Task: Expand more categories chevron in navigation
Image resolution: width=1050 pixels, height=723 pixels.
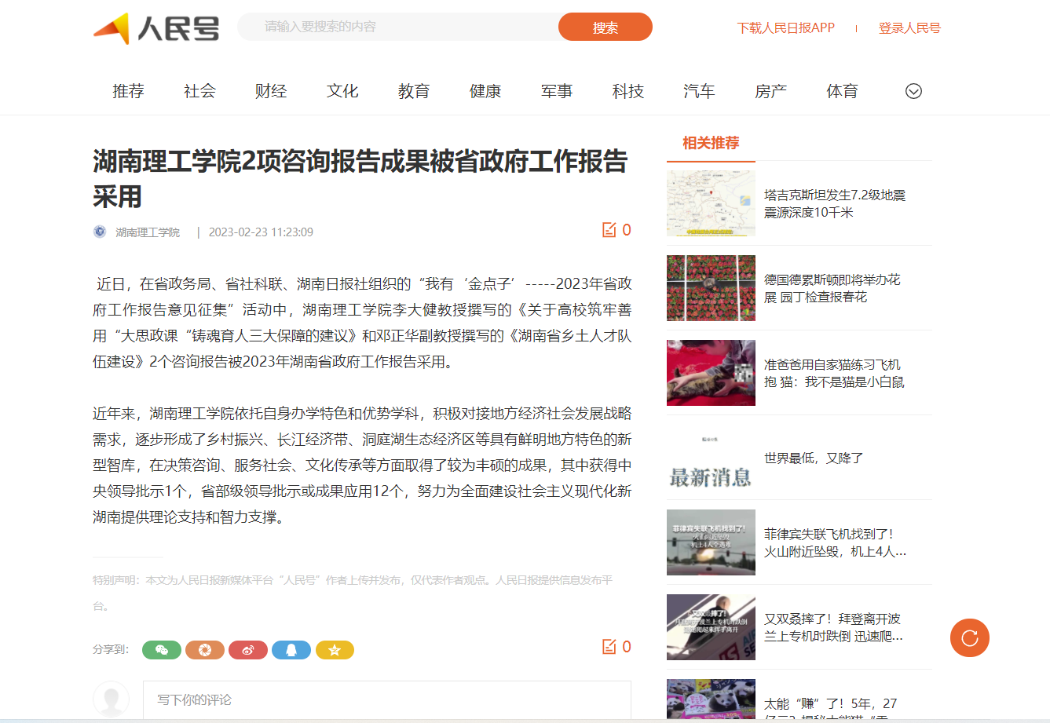Action: (x=913, y=91)
